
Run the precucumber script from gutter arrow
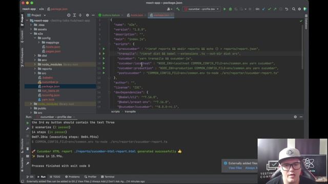pyautogui.click(x=104, y=49)
